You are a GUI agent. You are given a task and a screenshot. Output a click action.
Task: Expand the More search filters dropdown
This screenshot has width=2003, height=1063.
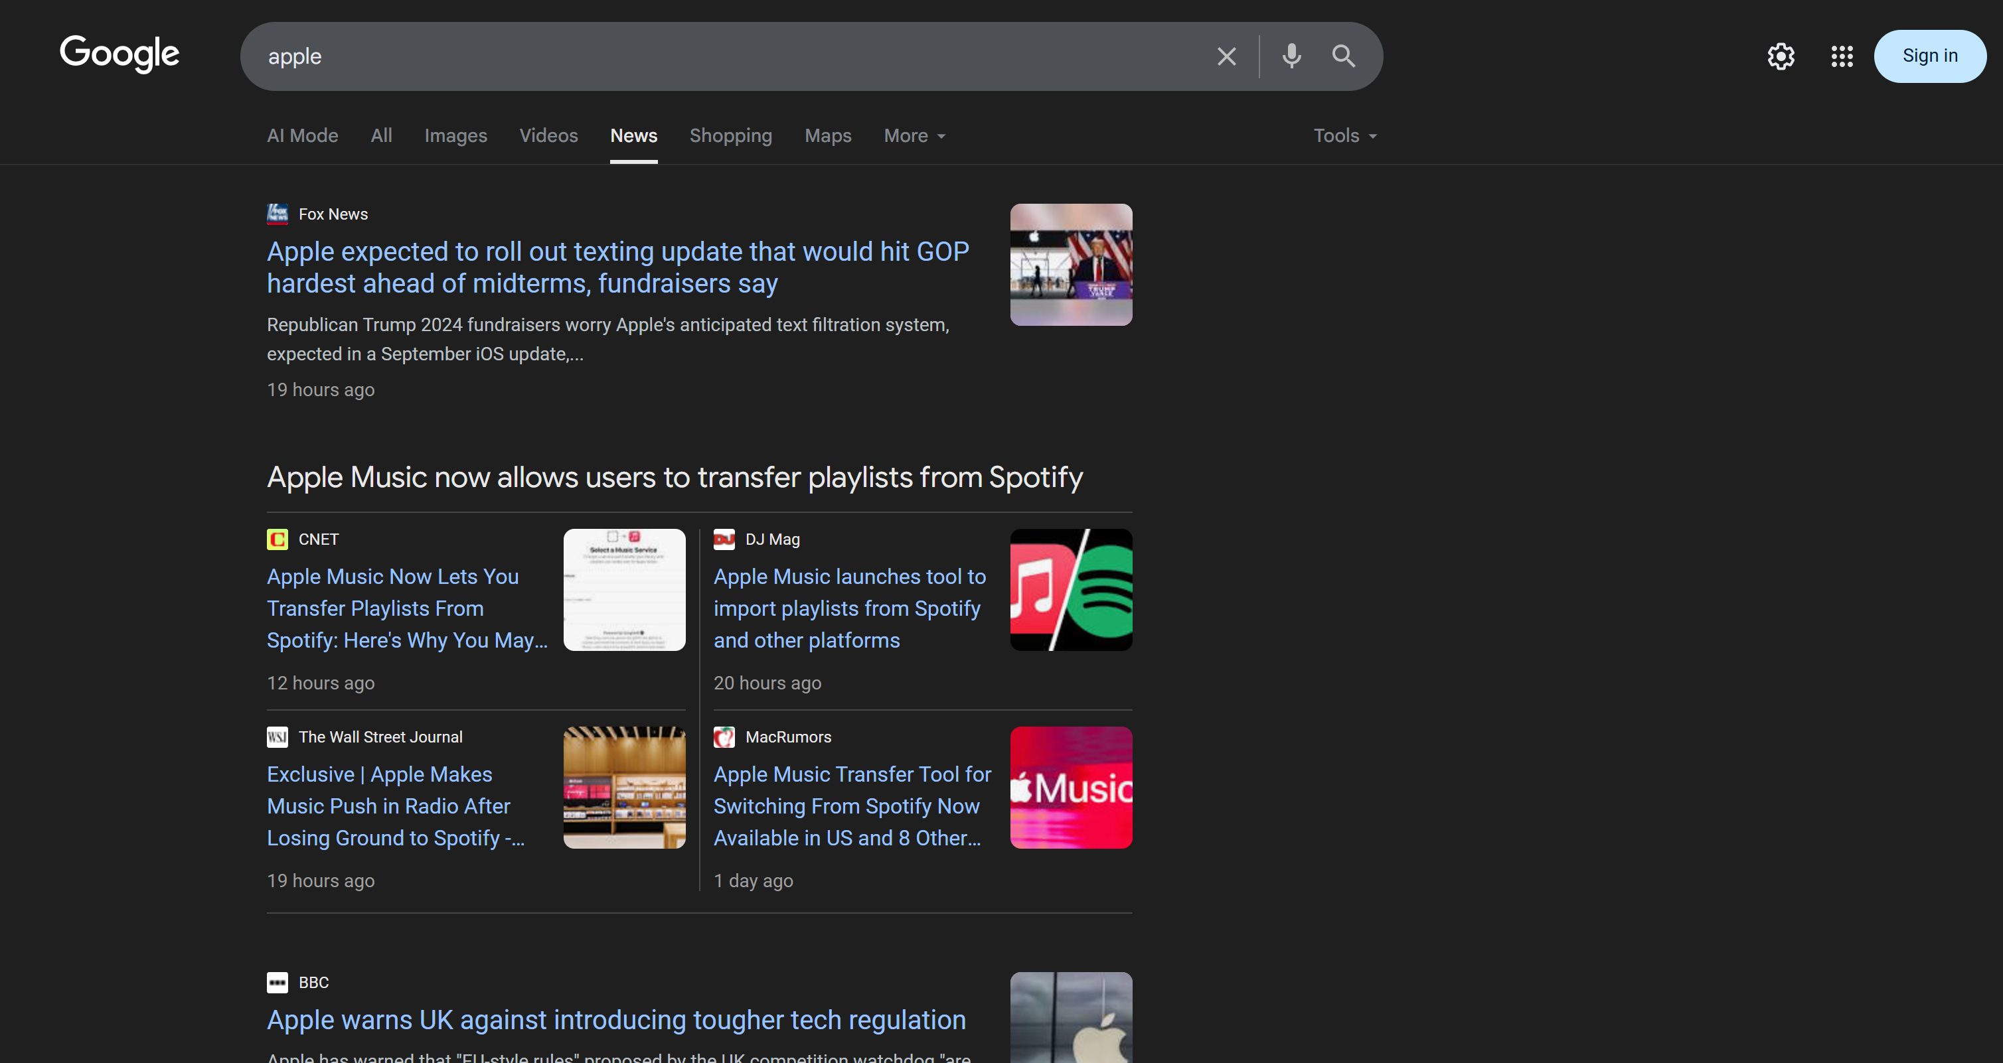914,136
